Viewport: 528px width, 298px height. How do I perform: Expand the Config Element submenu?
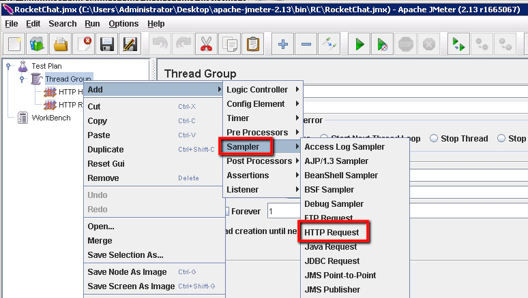[263, 104]
